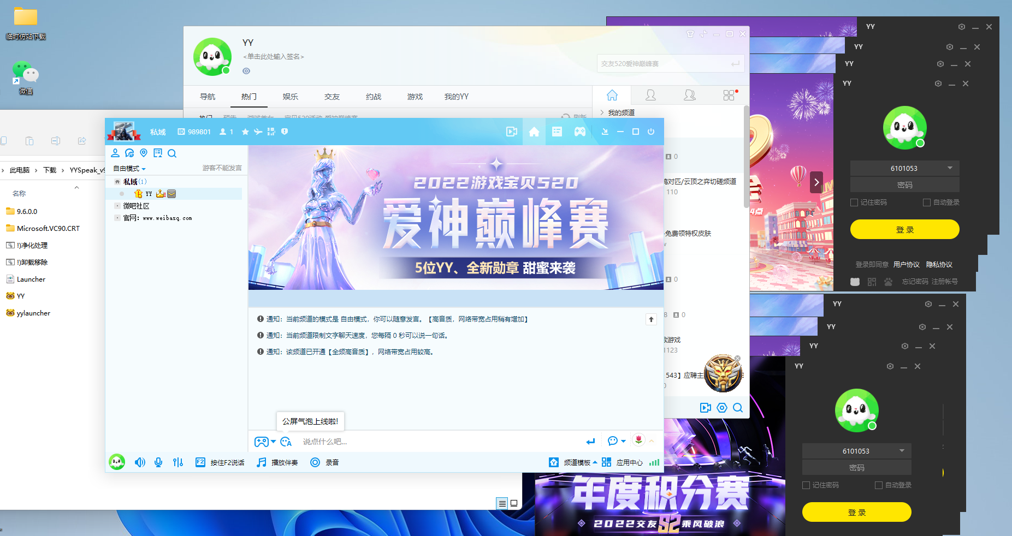Image resolution: width=1012 pixels, height=536 pixels.
Task: Open the bulletin board icon above channel tree
Action: [158, 153]
